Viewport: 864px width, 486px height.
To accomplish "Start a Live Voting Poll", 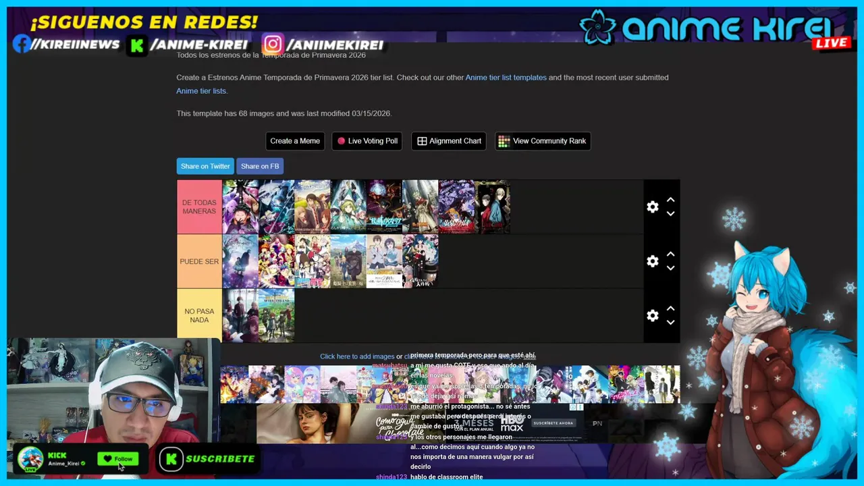I will click(367, 141).
